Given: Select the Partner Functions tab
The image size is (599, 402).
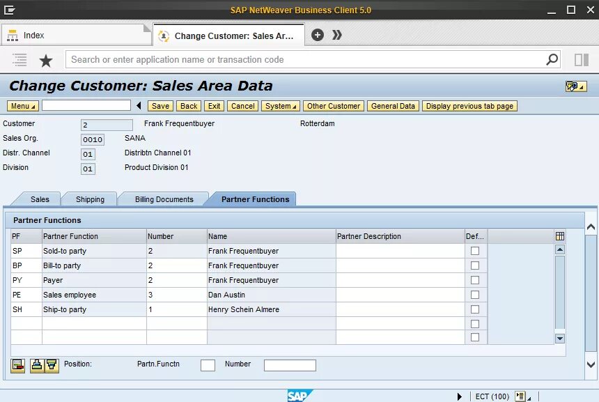Looking at the screenshot, I should 255,199.
